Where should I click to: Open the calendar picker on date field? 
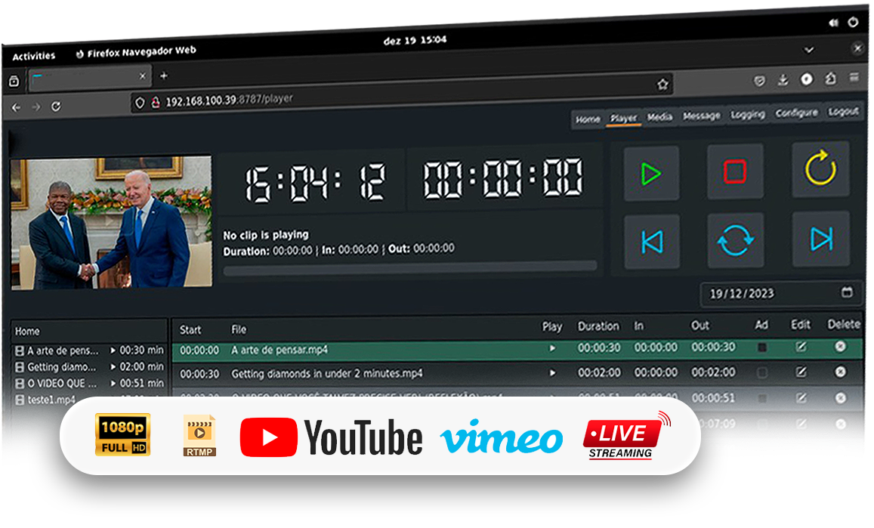point(847,292)
